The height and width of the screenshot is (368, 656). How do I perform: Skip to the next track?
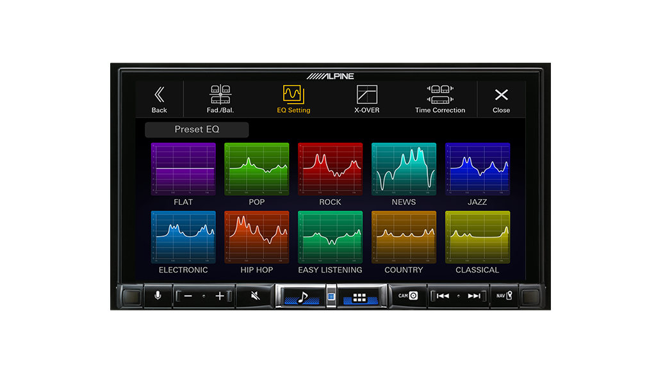(x=474, y=296)
